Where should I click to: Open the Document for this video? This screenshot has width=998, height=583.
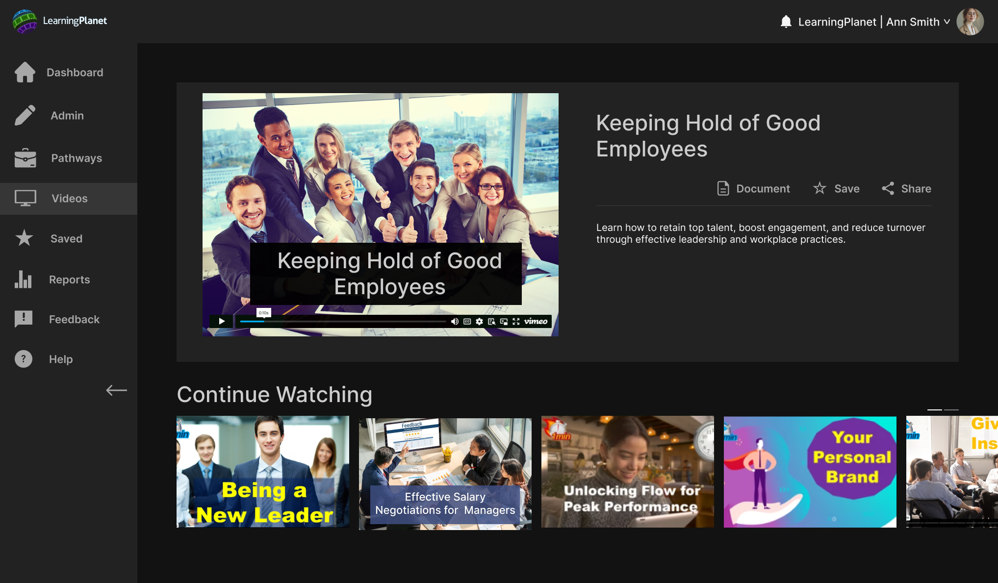point(753,189)
